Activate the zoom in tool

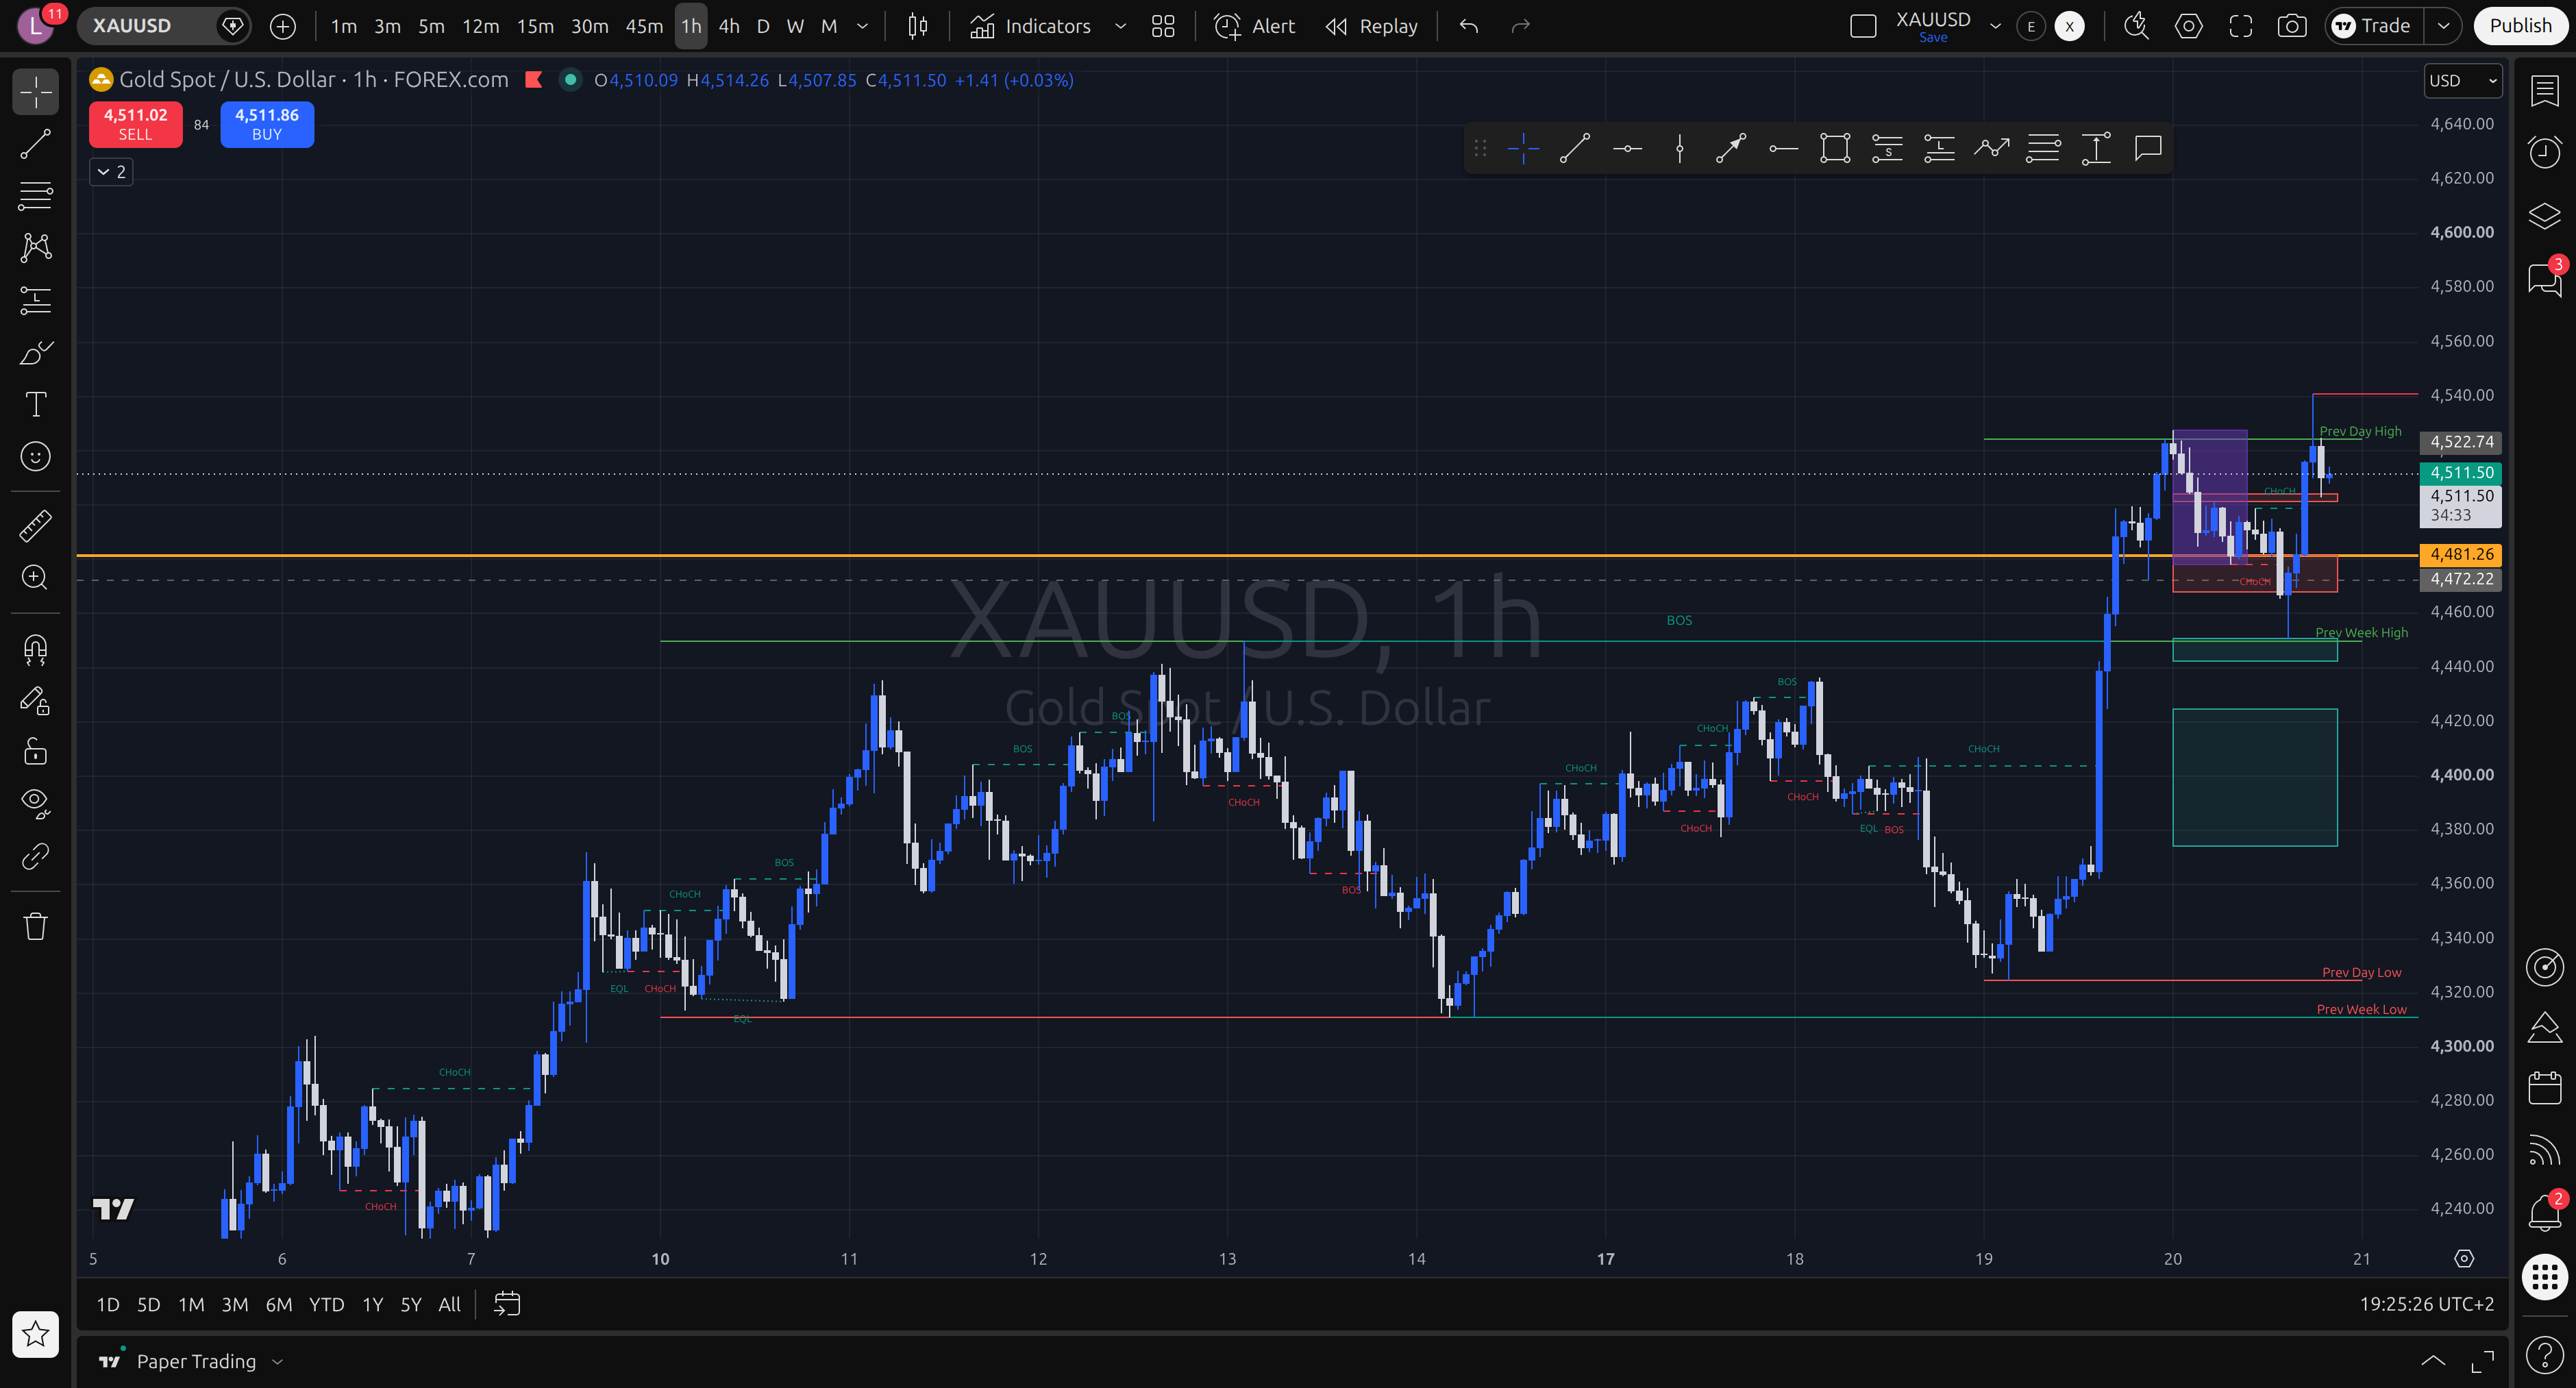(36, 577)
